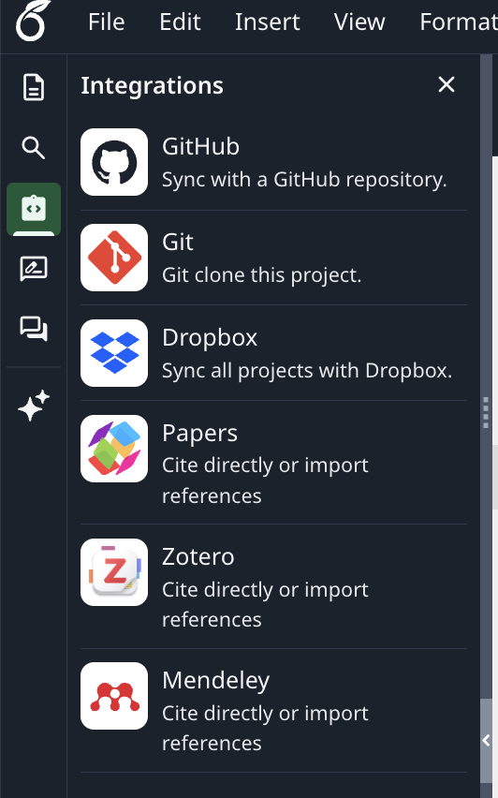Close the Integrations panel

pos(447,84)
